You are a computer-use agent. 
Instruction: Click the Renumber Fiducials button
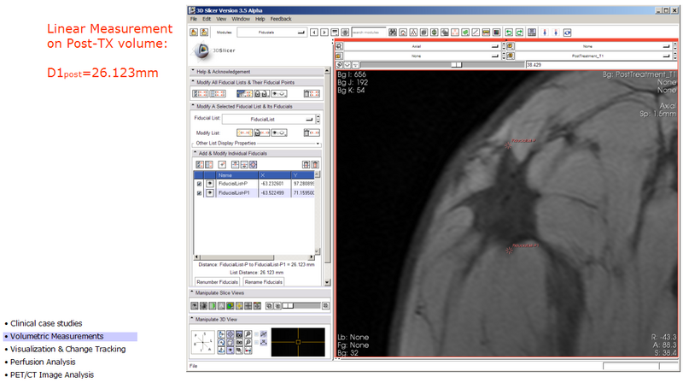(218, 282)
